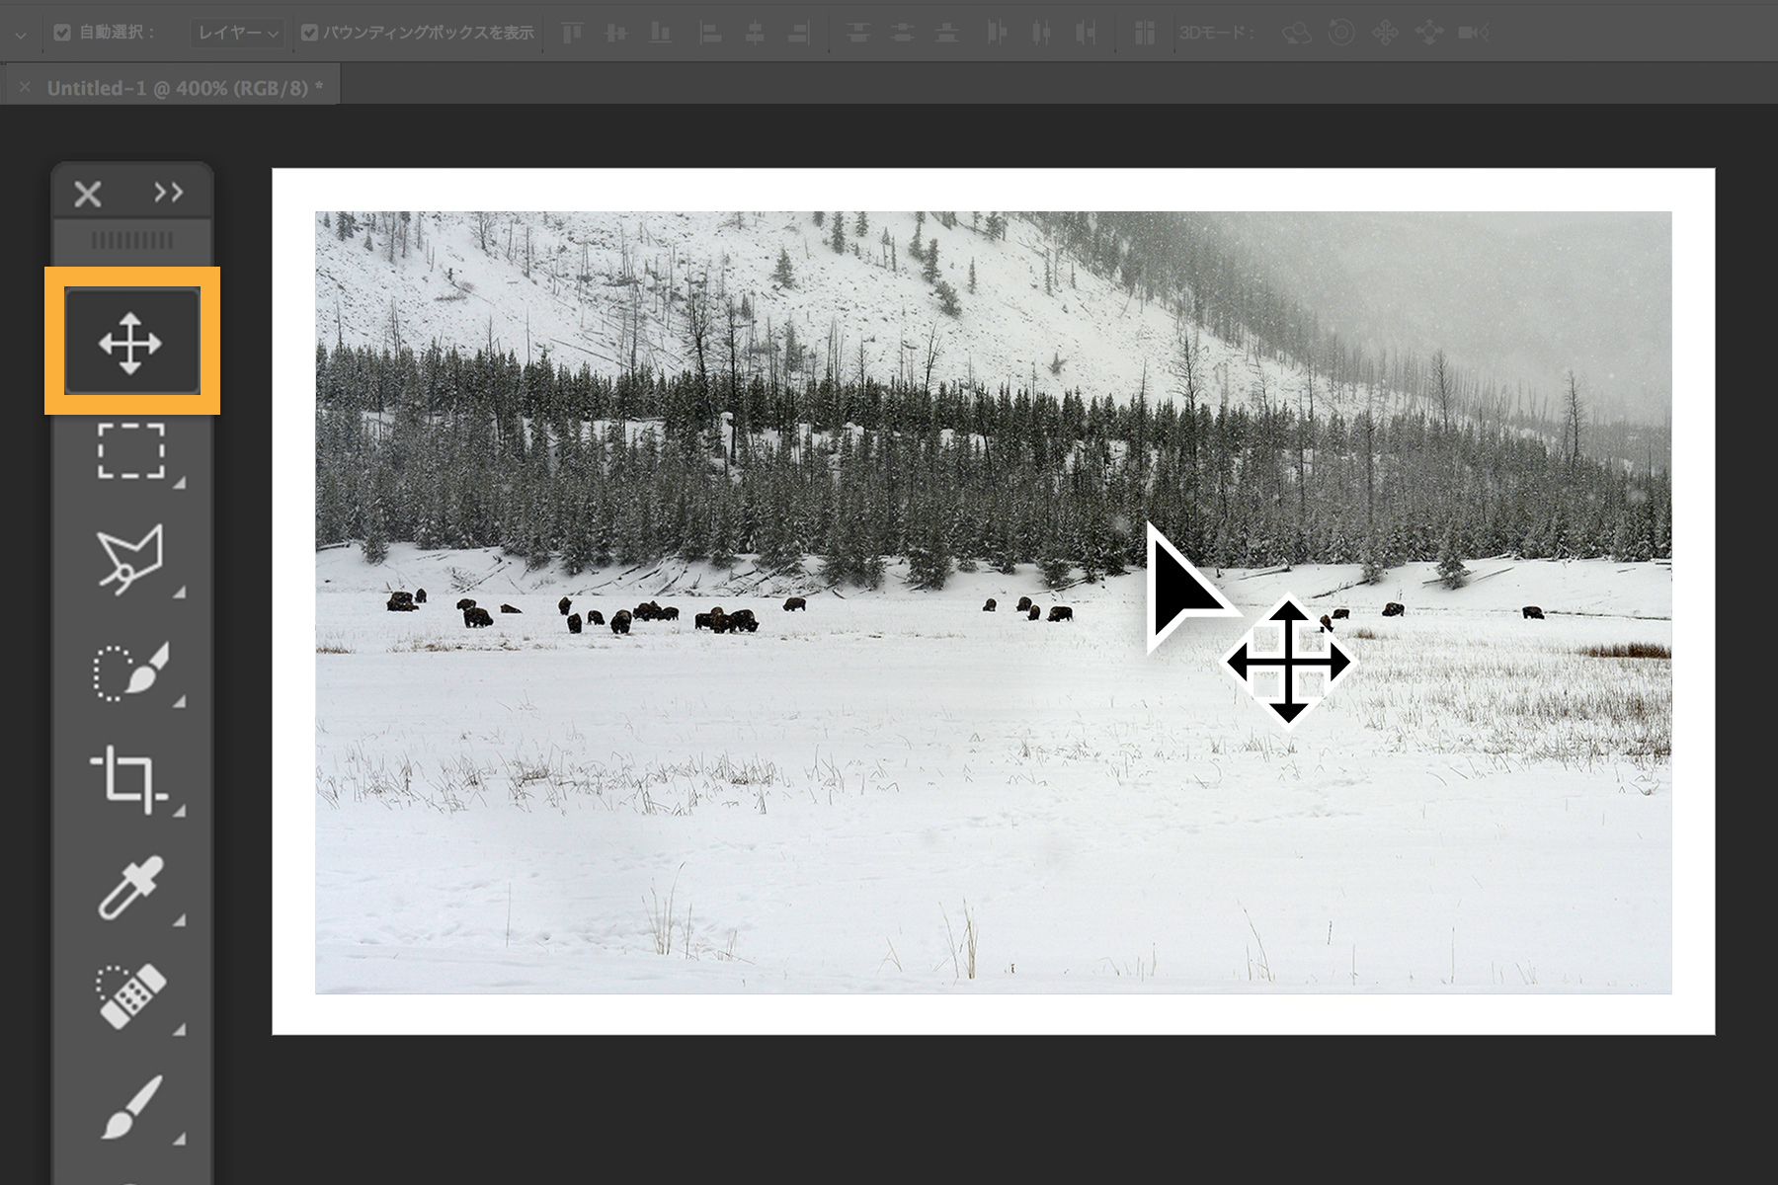Open Brush tool flyout triangle
Image resolution: width=1778 pixels, height=1185 pixels.
point(179,1139)
